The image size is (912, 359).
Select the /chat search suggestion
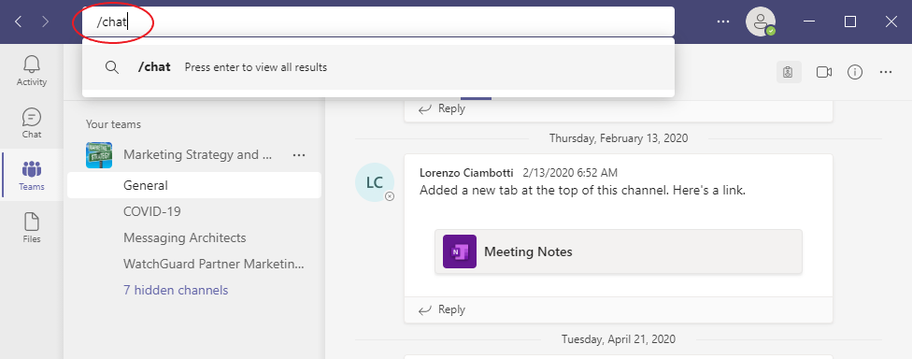(x=378, y=67)
